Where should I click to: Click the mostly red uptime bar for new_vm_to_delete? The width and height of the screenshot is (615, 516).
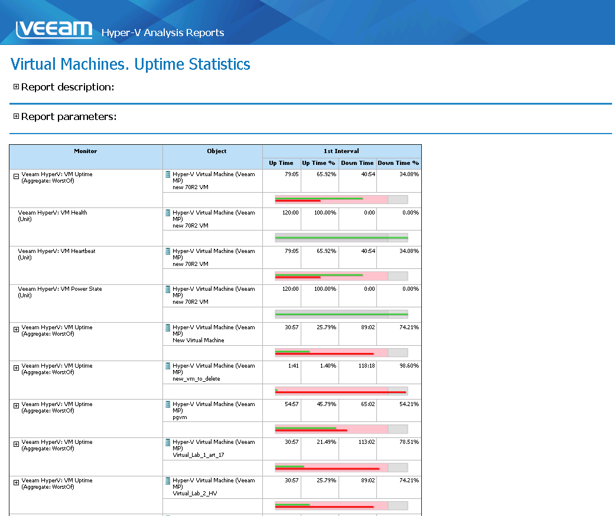[341, 391]
